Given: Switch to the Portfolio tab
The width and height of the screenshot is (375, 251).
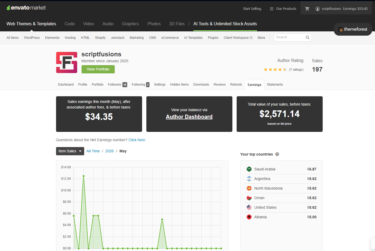Looking at the screenshot, I should point(97,85).
